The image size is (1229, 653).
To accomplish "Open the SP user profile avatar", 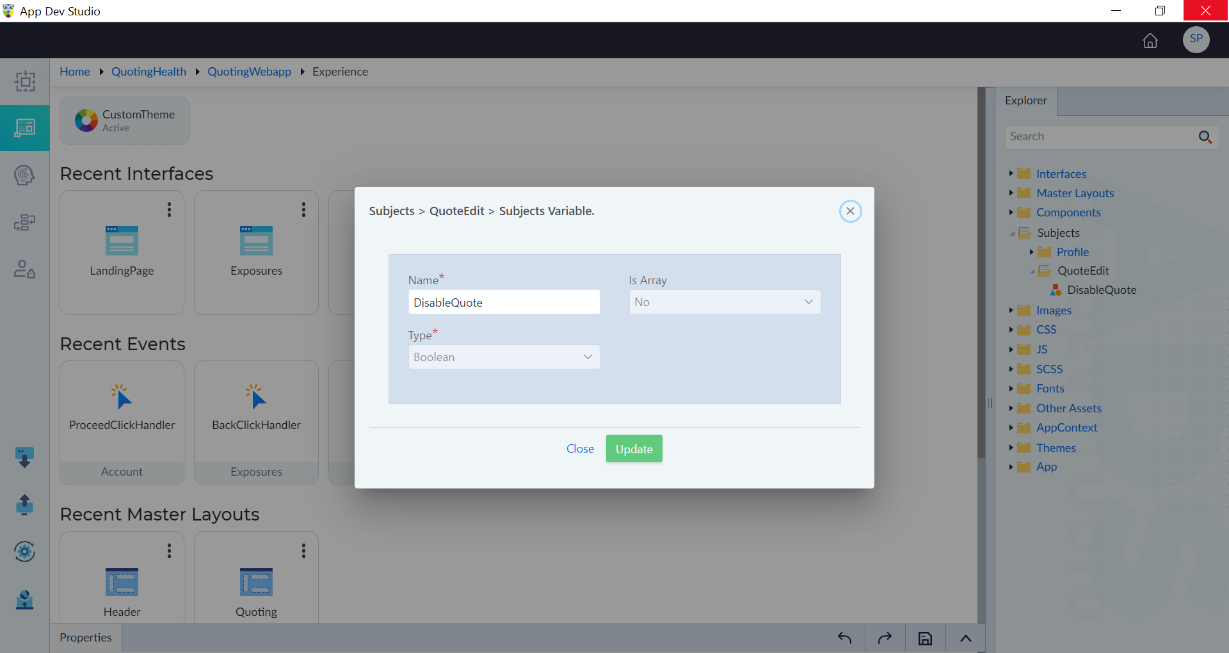I will coord(1196,40).
